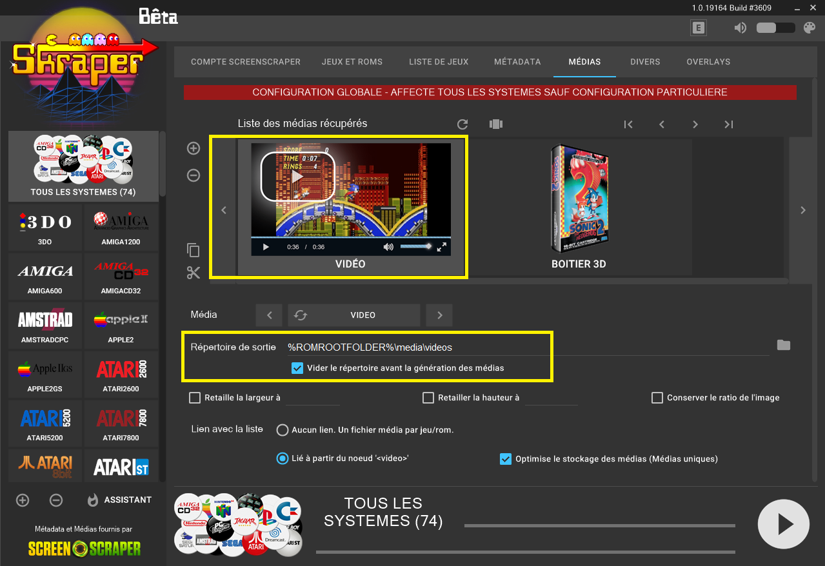Open LISTE DE JEUX tab
Viewport: 825px width, 566px height.
coord(439,62)
